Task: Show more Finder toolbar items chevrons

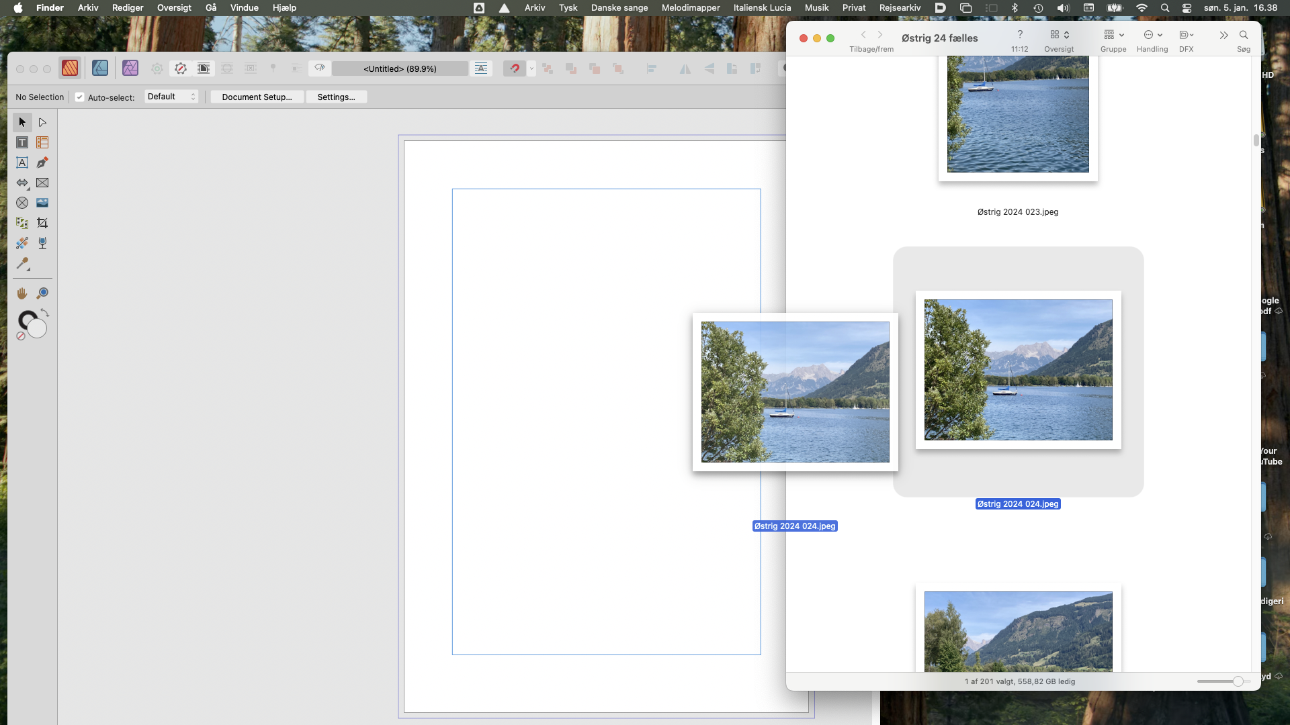Action: (1223, 35)
